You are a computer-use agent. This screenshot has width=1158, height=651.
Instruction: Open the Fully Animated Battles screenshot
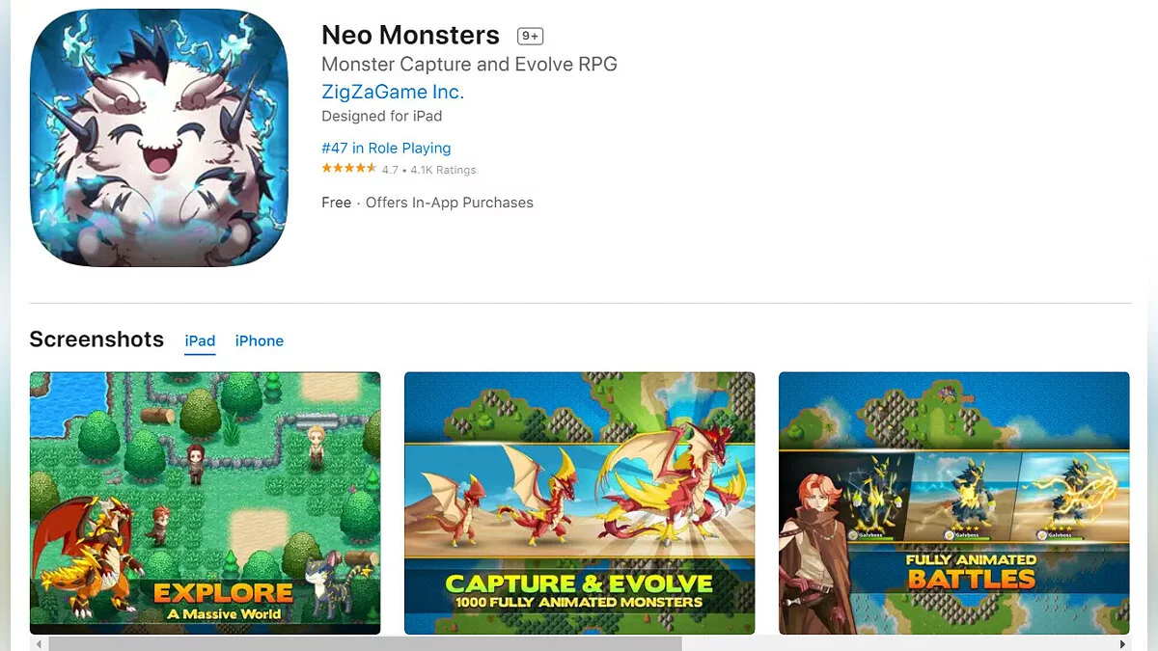953,502
